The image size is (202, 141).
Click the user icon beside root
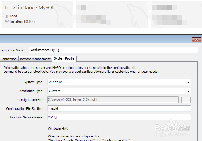(7, 16)
